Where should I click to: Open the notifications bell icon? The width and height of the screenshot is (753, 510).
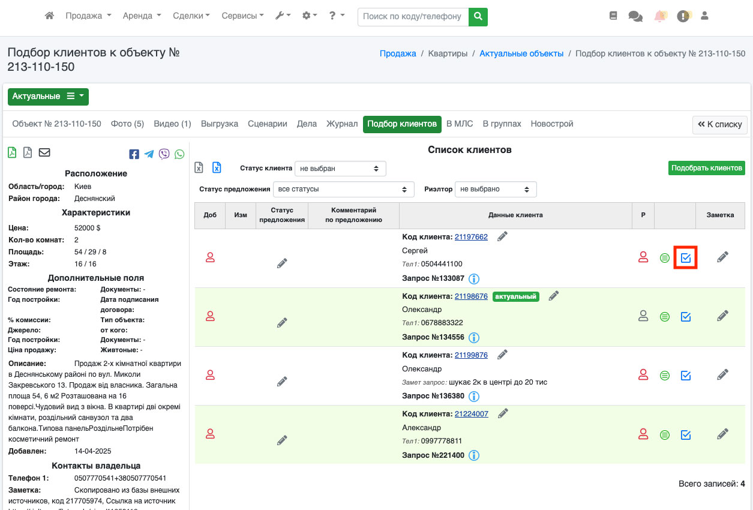pyautogui.click(x=660, y=16)
